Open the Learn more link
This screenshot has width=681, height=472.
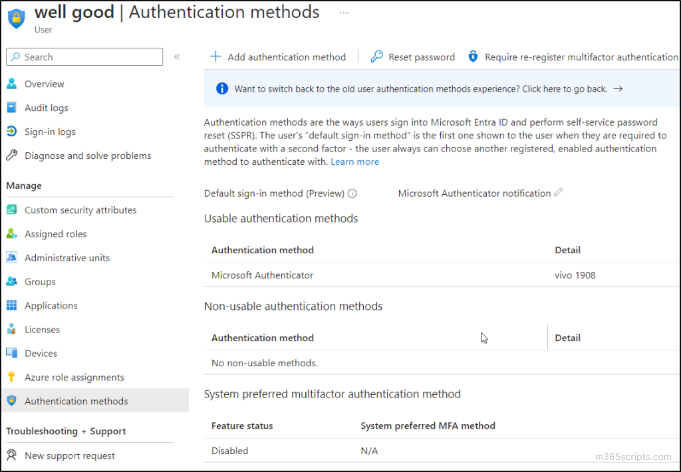(354, 162)
